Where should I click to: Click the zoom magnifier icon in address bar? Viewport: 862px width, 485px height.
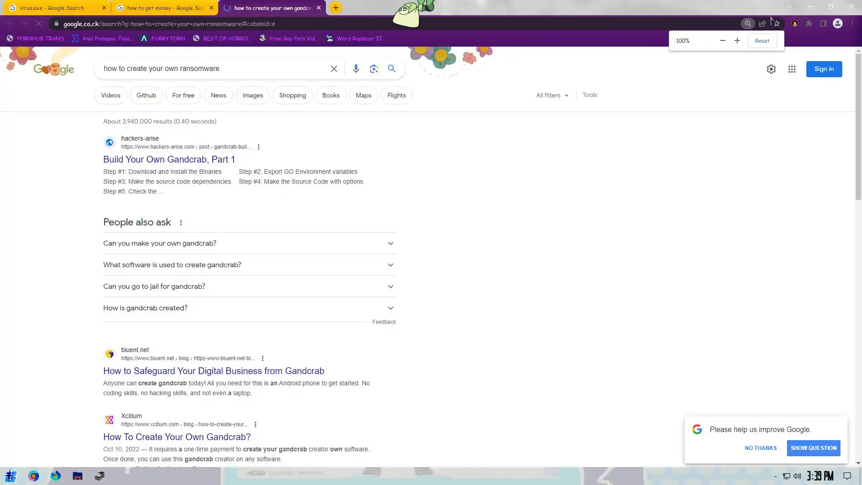[x=748, y=24]
